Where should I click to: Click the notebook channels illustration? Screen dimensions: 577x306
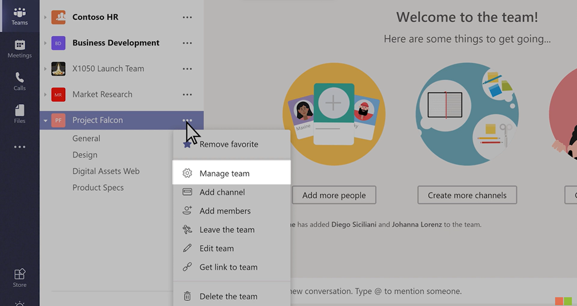(467, 114)
